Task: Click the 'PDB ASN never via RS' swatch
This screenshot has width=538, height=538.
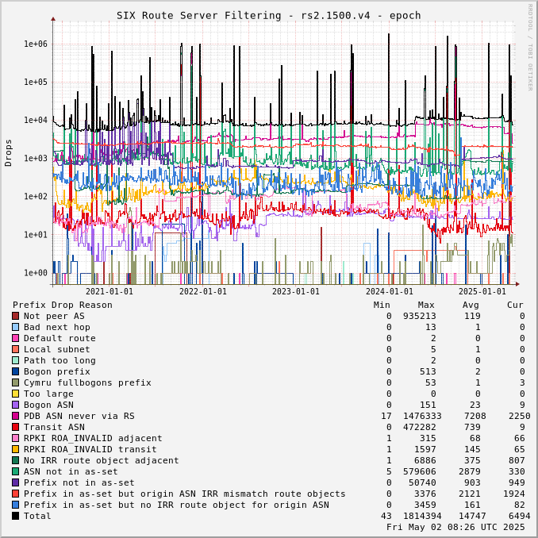Action: click(15, 416)
